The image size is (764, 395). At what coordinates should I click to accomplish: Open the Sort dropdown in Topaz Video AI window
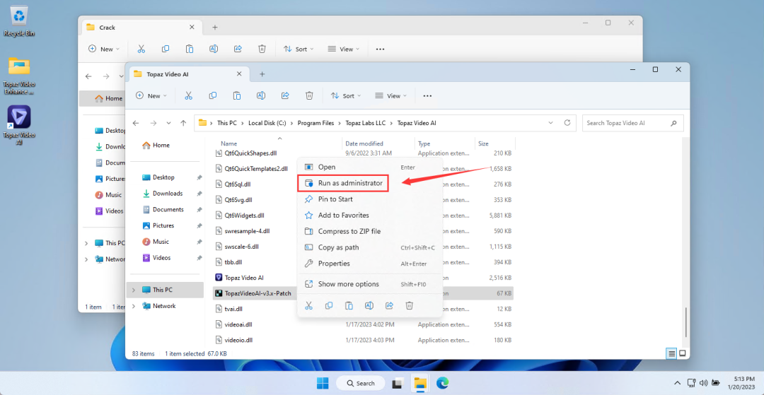(345, 96)
